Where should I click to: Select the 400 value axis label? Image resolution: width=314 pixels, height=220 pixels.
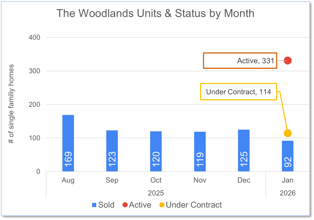click(34, 38)
